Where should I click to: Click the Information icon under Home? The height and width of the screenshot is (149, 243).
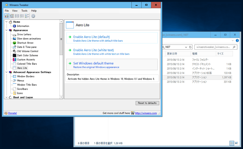coord(15,26)
